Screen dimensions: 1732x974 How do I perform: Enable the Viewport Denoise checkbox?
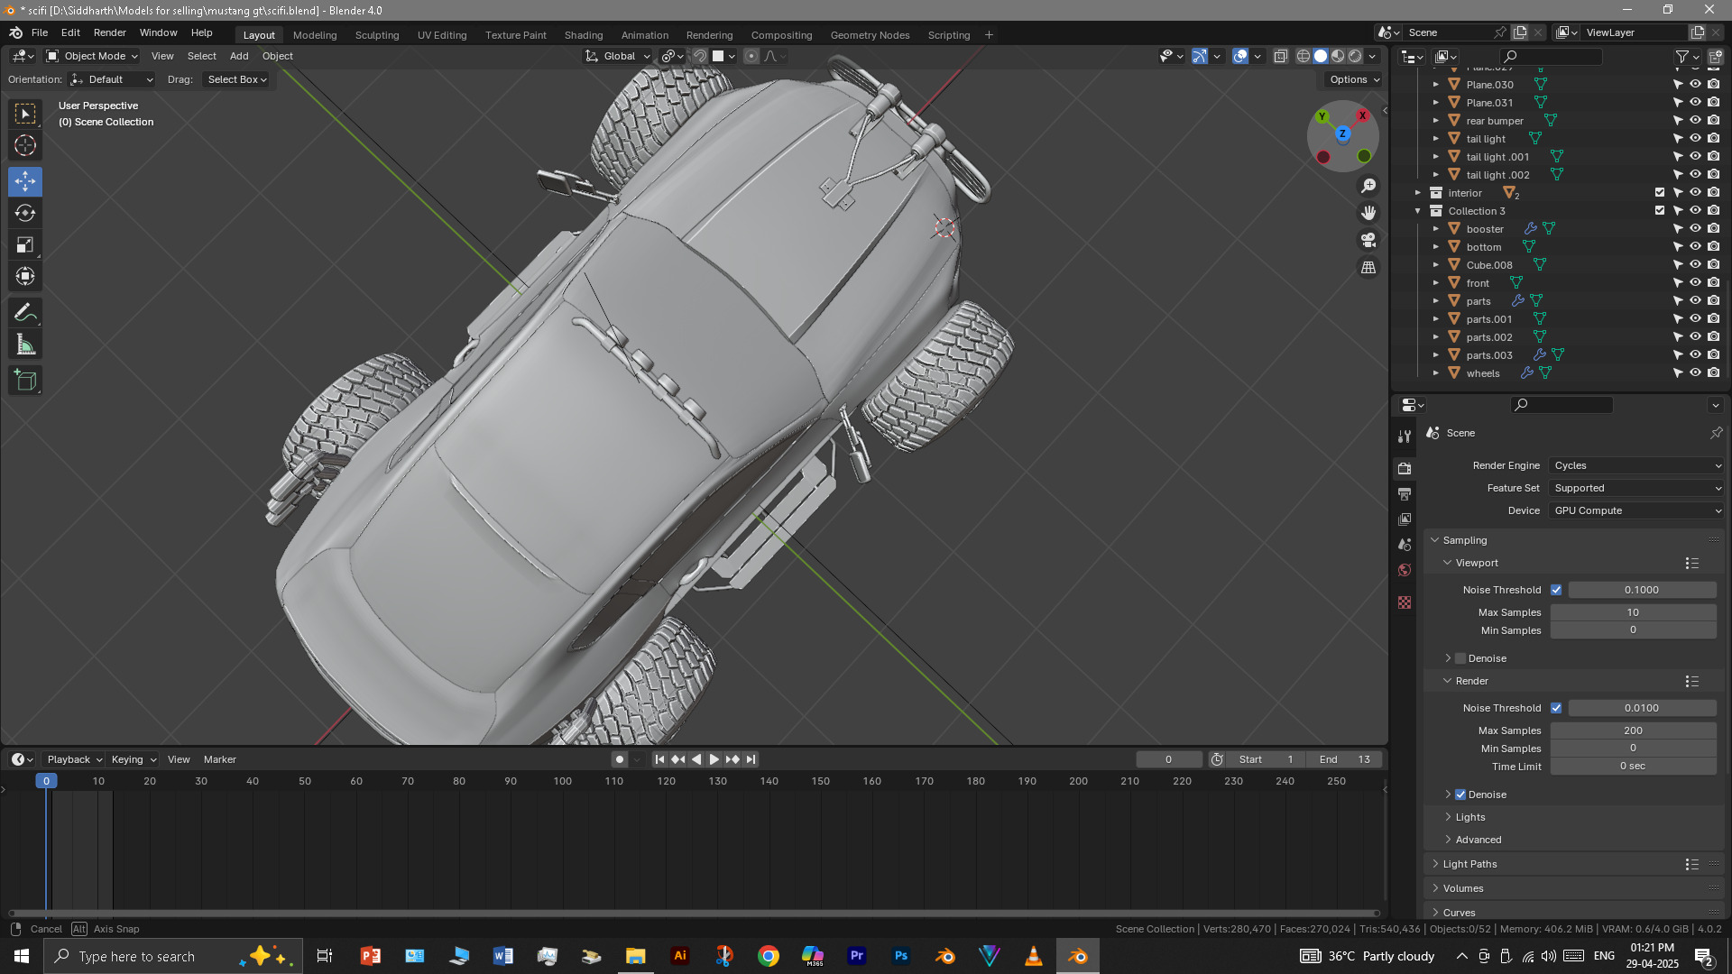pos(1460,658)
